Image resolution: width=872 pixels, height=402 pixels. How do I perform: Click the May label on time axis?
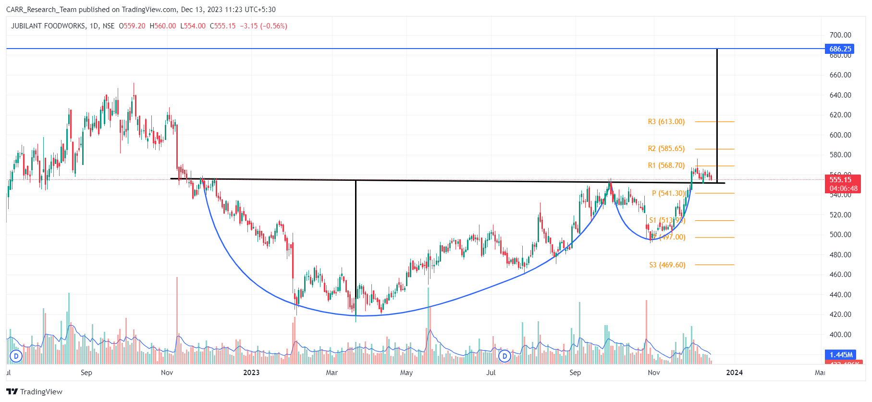click(x=406, y=373)
